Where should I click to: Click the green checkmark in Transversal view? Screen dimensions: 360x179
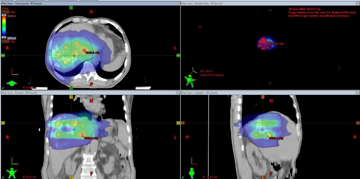tap(3, 88)
